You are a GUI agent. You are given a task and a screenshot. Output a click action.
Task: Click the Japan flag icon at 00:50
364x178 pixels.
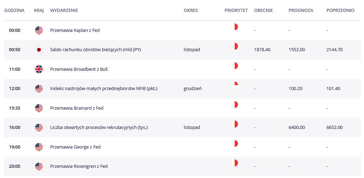click(x=39, y=50)
